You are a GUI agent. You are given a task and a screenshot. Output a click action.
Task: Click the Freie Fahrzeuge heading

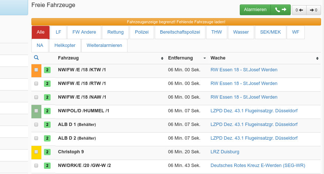[53, 5]
